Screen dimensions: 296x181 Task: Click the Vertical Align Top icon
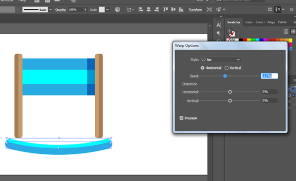click(x=165, y=9)
